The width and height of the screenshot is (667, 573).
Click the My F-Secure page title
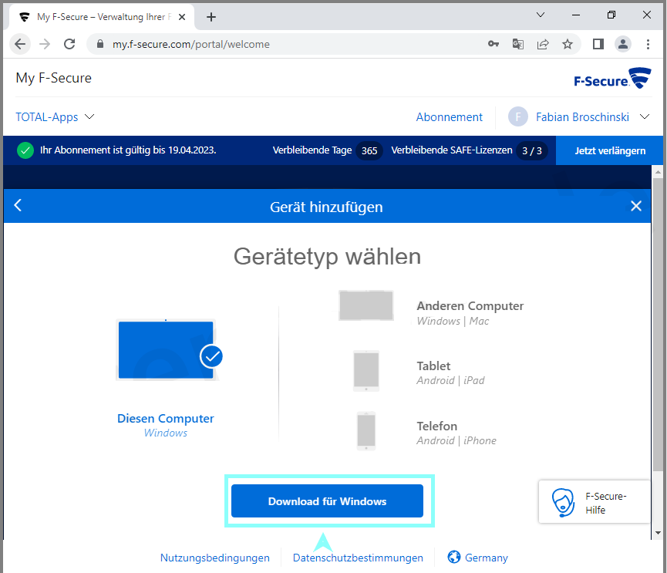tap(54, 78)
